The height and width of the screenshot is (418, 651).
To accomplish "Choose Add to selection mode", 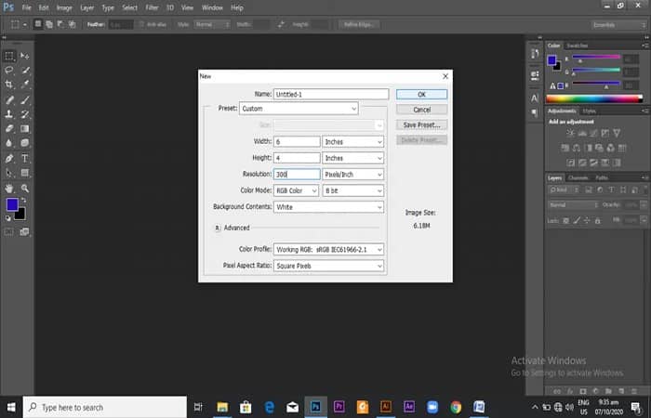I will tap(49, 24).
